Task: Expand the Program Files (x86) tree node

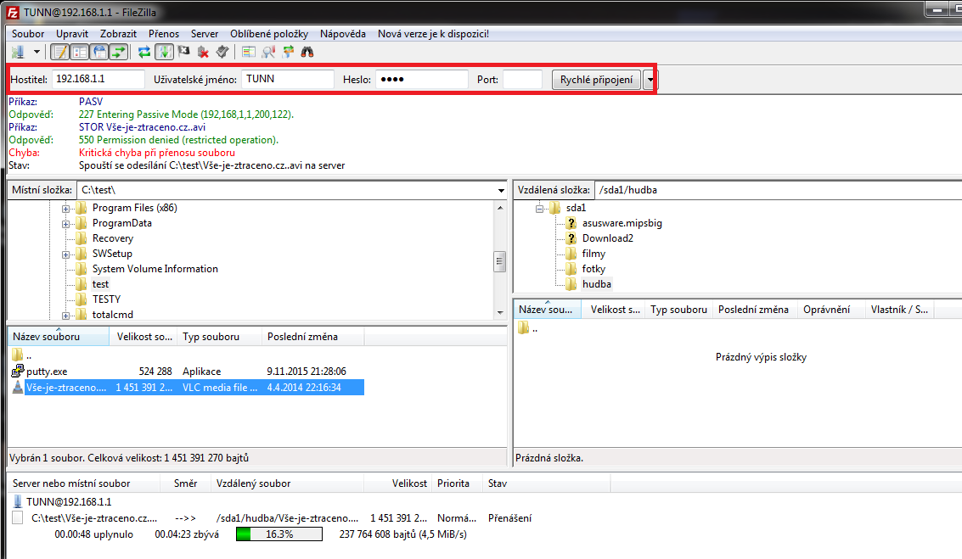Action: point(65,208)
